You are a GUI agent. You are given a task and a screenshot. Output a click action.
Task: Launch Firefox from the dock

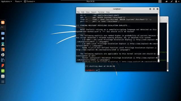click(x=3, y=22)
